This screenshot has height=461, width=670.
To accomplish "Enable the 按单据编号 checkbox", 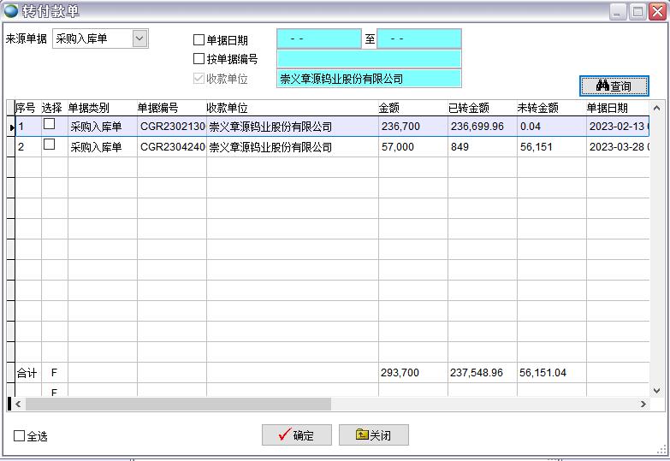I will click(199, 59).
